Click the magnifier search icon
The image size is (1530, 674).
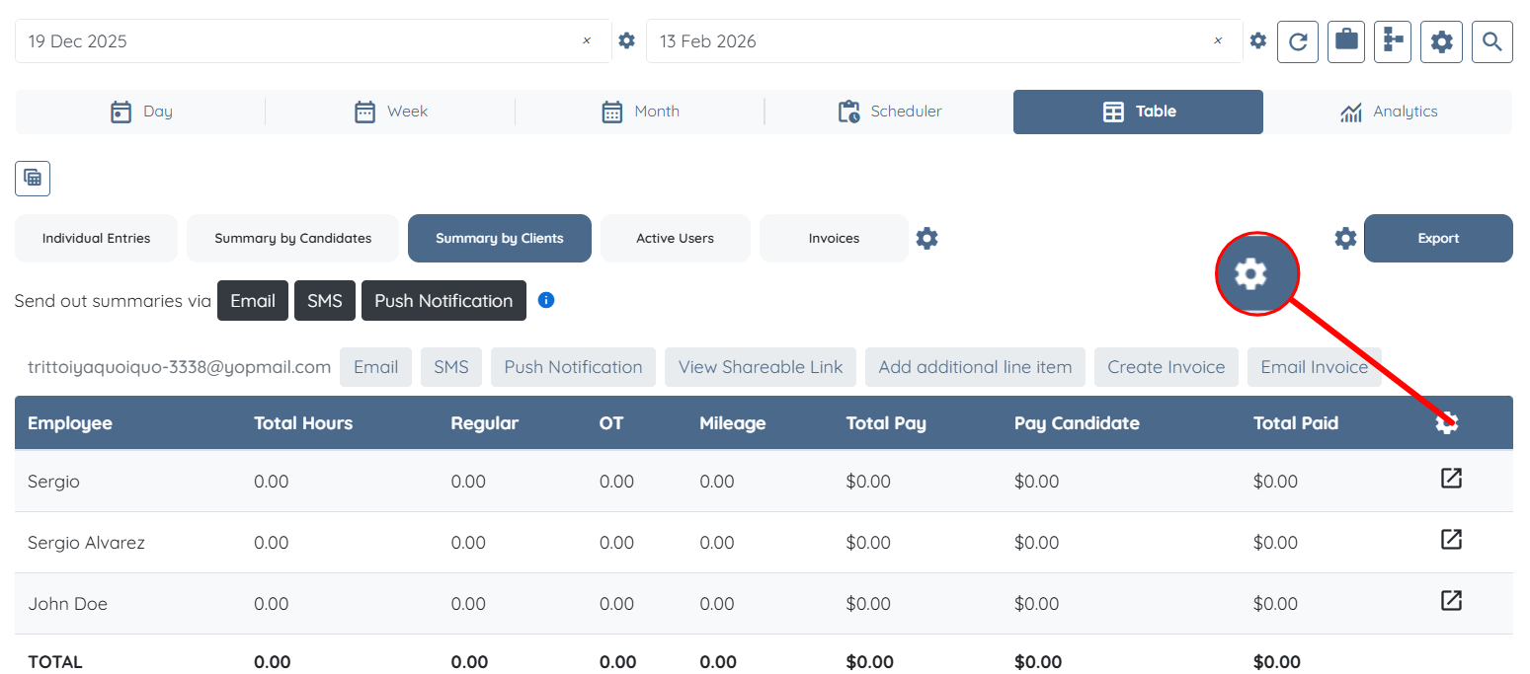(1491, 41)
